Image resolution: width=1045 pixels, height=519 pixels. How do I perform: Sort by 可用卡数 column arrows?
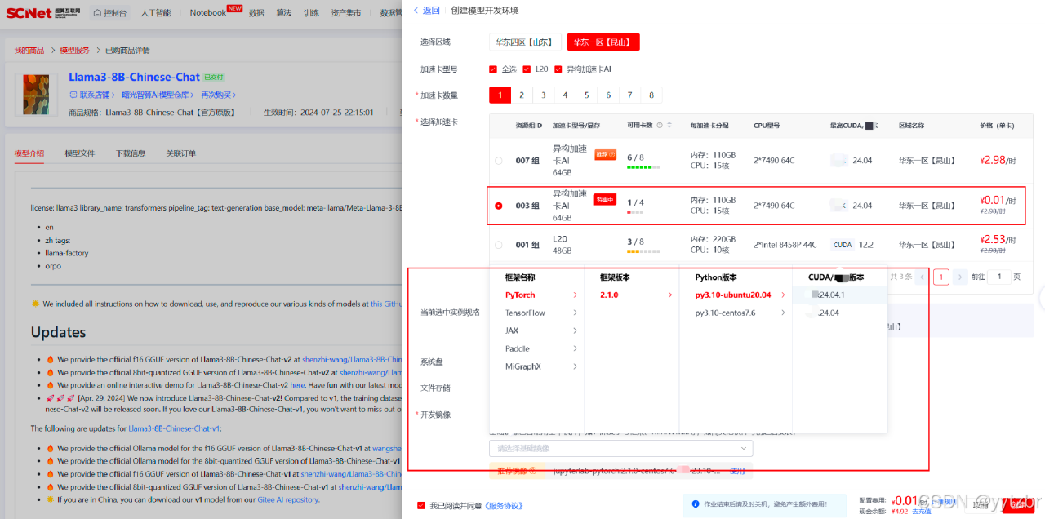669,126
